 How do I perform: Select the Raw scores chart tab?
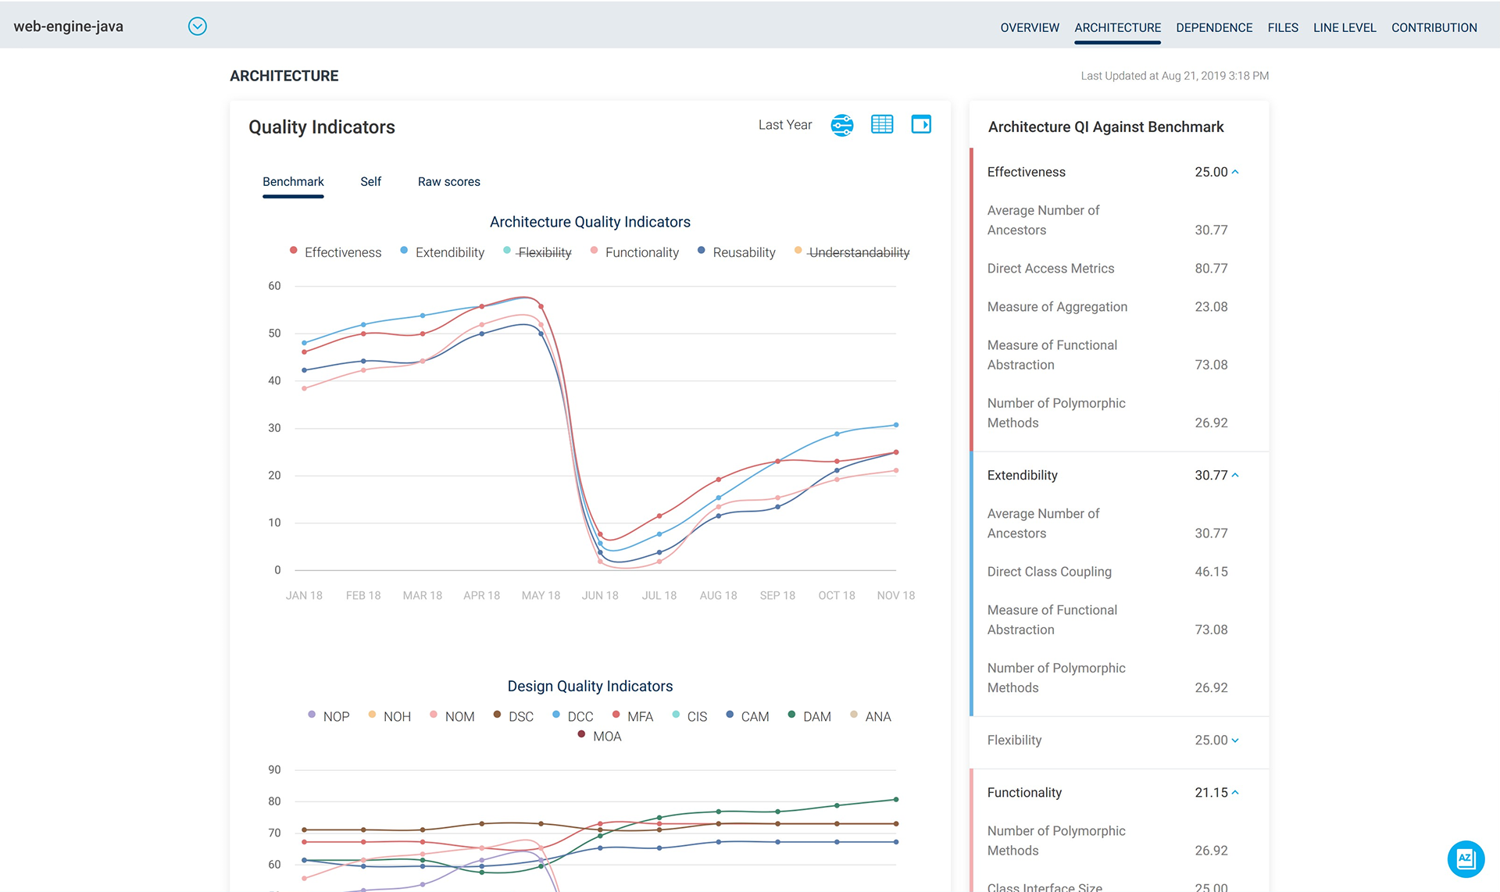pos(448,181)
